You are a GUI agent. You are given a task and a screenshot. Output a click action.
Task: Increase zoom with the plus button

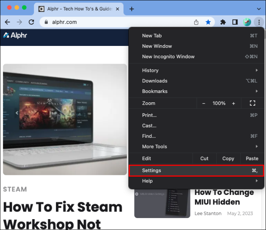click(234, 103)
